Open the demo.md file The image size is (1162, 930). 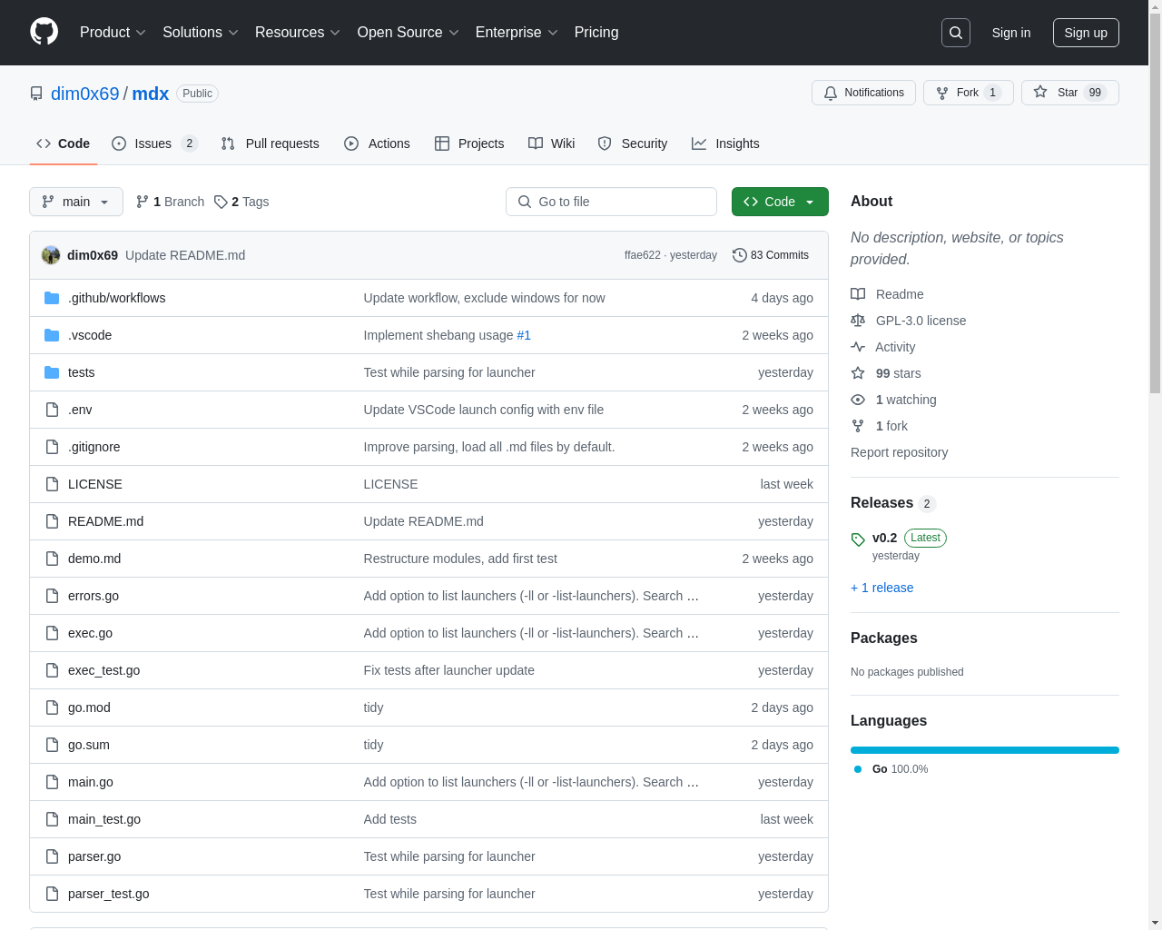click(94, 559)
